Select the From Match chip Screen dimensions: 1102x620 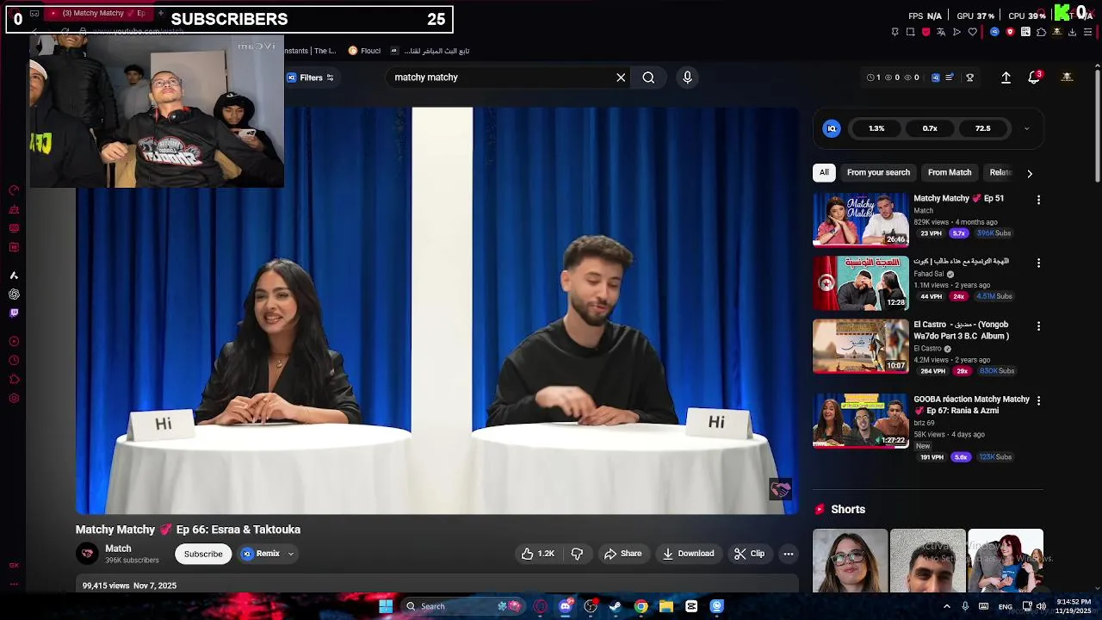coord(950,172)
